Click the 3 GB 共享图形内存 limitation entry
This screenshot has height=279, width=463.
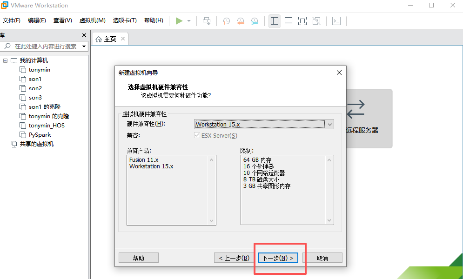tap(267, 186)
